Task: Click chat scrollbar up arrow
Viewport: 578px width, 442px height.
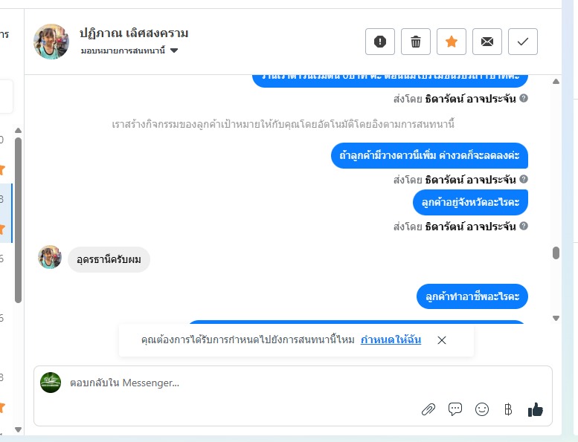Action: click(x=556, y=82)
